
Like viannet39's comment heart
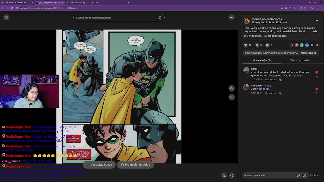tap(317, 89)
